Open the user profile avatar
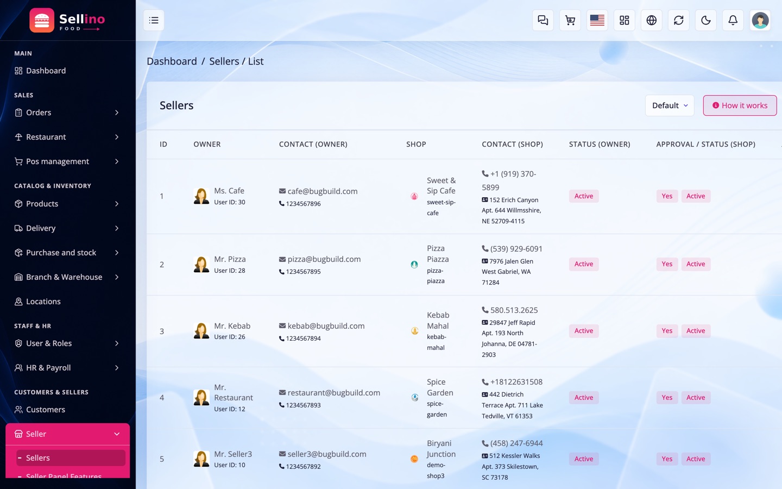Viewport: 782px width, 489px height. click(x=760, y=20)
